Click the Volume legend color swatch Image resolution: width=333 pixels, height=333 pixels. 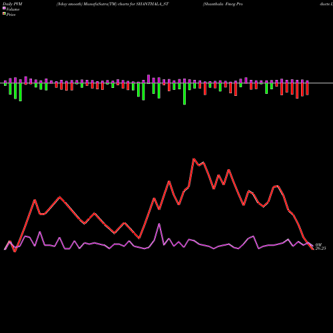pos(4,8)
